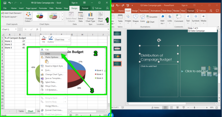Click Outline pen icon in mini toolbar

(x=50, y=38)
